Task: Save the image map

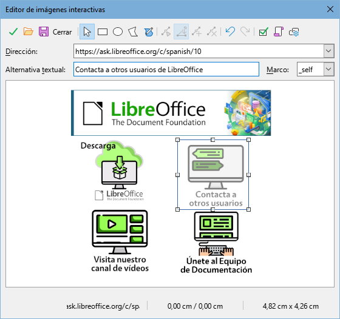Action: pyautogui.click(x=44, y=32)
